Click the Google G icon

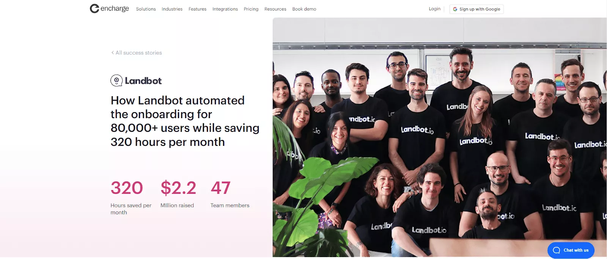pos(455,9)
